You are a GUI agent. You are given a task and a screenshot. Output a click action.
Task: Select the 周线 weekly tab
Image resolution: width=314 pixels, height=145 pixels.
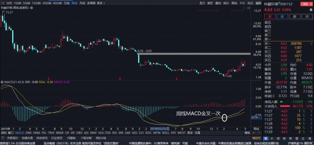(x=74, y=3)
